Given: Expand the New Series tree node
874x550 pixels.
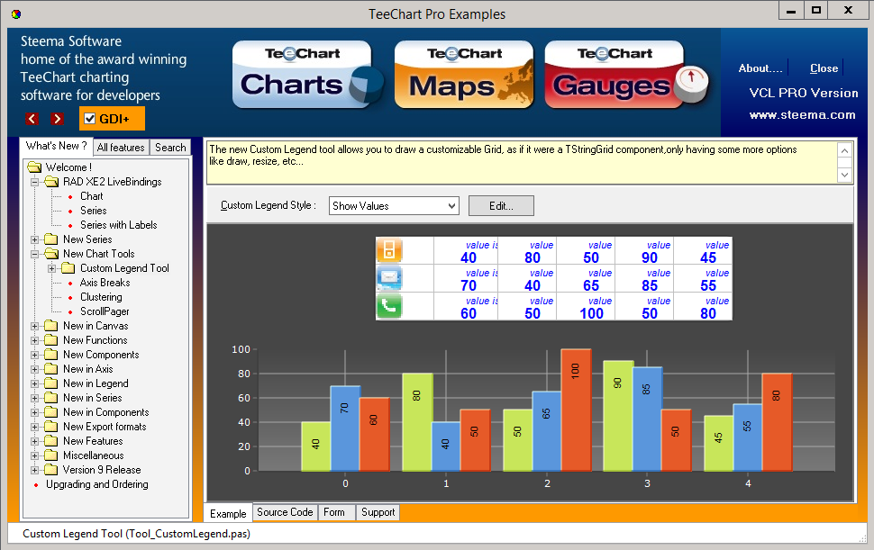Looking at the screenshot, I should pos(34,240).
